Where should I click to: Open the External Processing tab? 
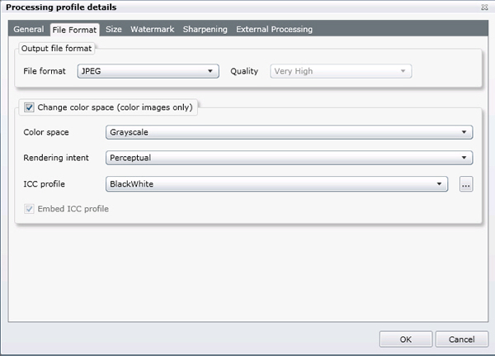pos(274,30)
